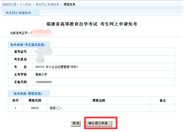Click the 取消 cancel button
This screenshot has width=184, height=132.
(x=76, y=123)
